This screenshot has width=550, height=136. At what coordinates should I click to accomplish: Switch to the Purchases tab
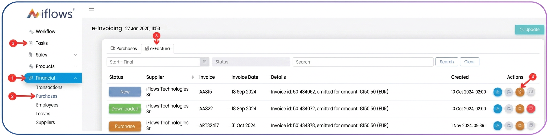(x=124, y=49)
